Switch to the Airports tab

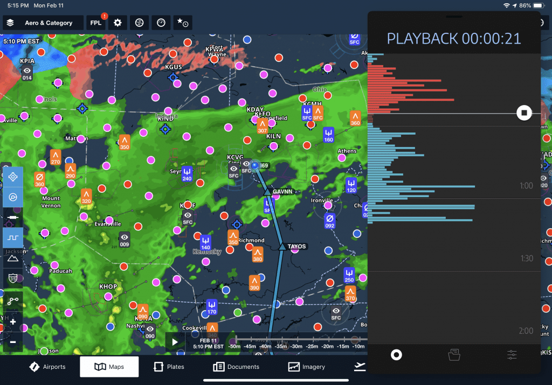coord(47,367)
